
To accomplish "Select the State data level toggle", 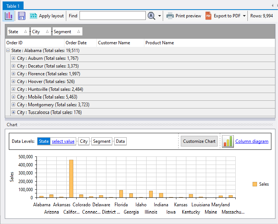I will pyautogui.click(x=44, y=141).
